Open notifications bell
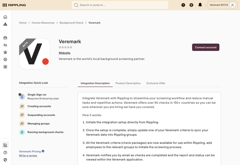 pos(200,5)
